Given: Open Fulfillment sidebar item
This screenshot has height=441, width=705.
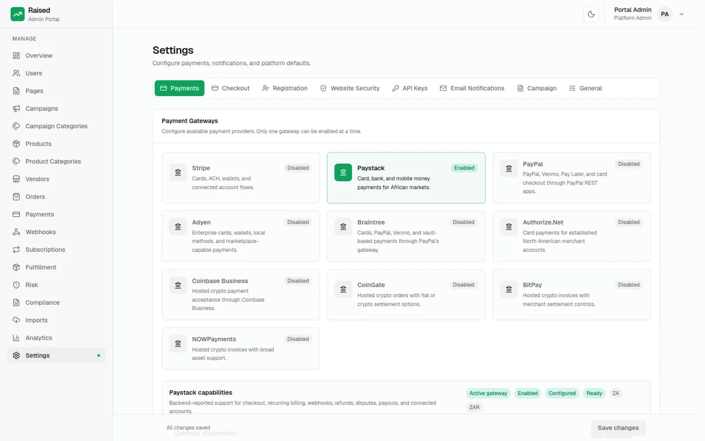Looking at the screenshot, I should click(56, 267).
